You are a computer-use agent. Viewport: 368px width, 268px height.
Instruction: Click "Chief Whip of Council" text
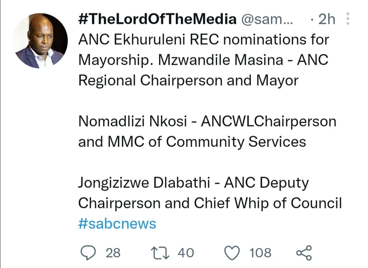click(x=268, y=203)
